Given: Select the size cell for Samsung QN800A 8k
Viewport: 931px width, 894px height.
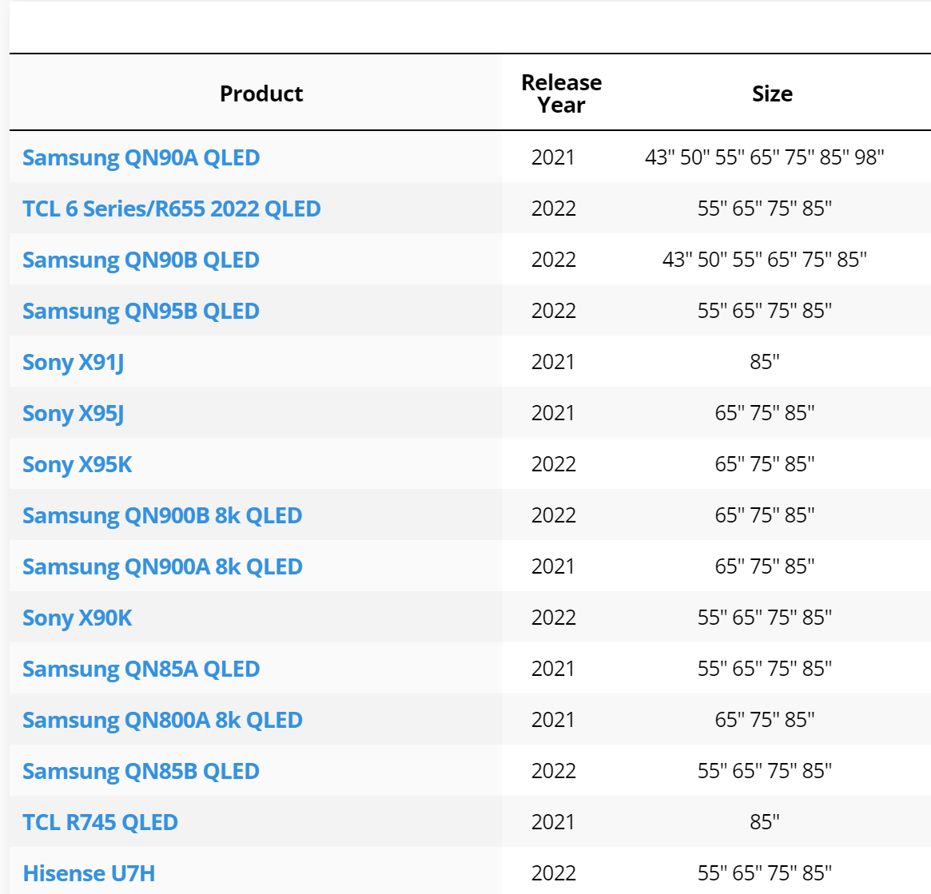Looking at the screenshot, I should click(765, 720).
